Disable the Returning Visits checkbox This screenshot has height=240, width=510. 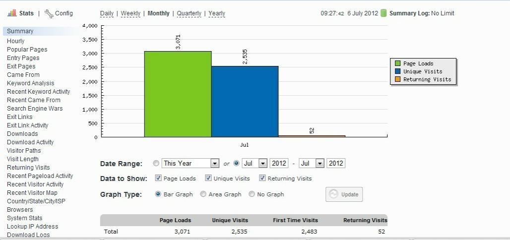pos(262,178)
